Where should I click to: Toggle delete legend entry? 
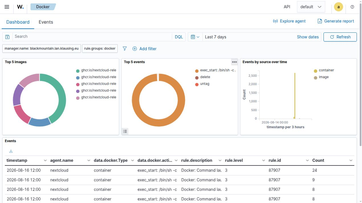[203, 77]
